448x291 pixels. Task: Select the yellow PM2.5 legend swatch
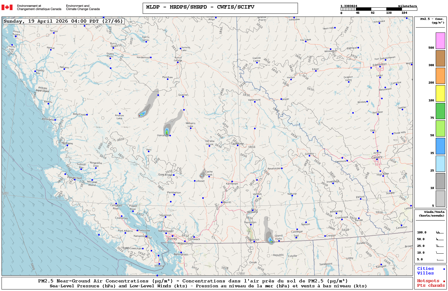pos(440,93)
